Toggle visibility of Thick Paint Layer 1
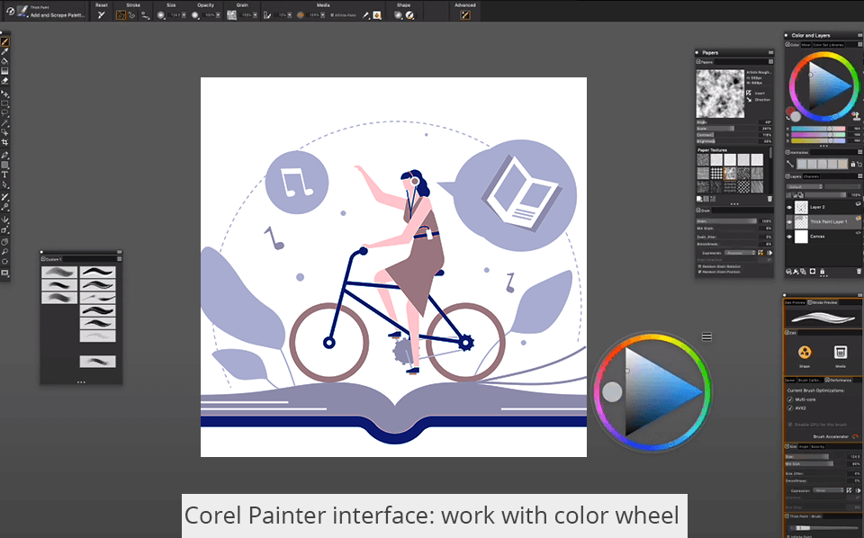Screen dimensions: 864x538 (789, 222)
